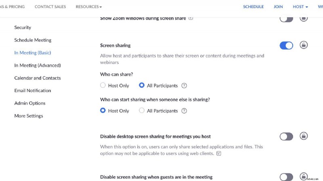Screen dimensions: 323x181
Task: Toggle Disable screen sharing when guests present
Action: (286, 177)
